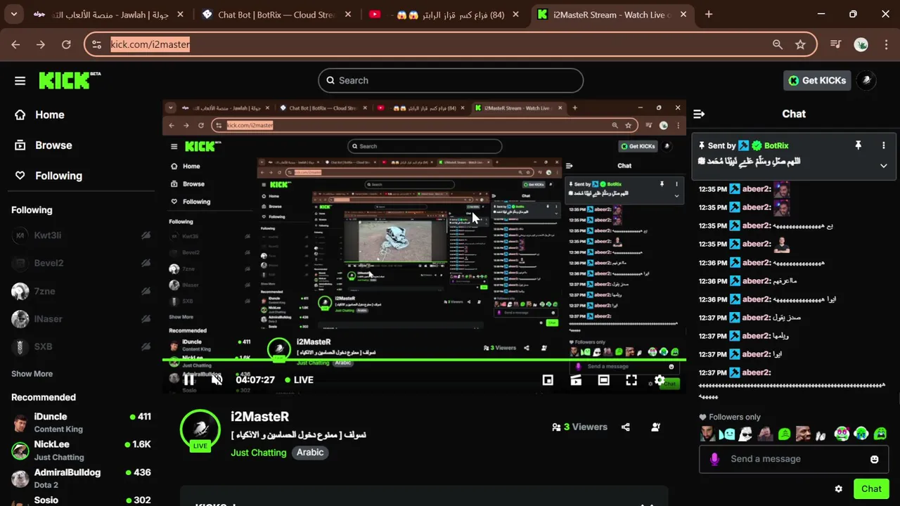Screen dimensions: 900x506
Task: Open the Kick sidebar hamburger menu
Action: 20,81
